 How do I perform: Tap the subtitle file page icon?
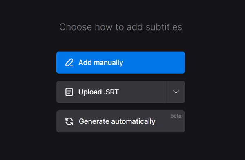pos(69,92)
